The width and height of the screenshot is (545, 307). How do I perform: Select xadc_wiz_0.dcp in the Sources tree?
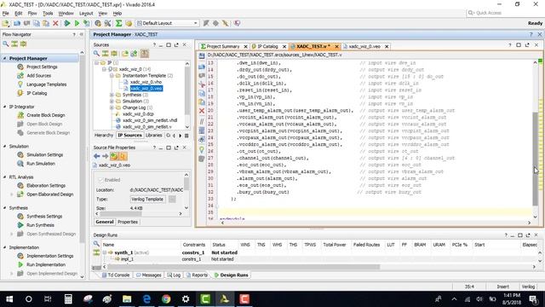(138, 113)
